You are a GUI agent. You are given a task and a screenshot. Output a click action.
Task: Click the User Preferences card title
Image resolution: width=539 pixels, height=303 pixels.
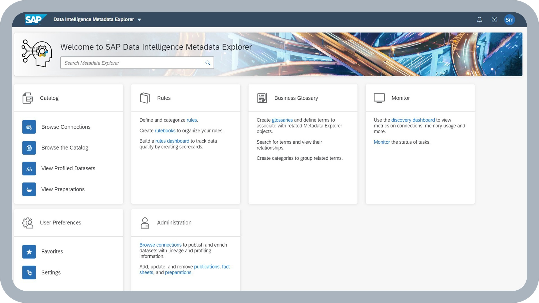click(x=61, y=223)
